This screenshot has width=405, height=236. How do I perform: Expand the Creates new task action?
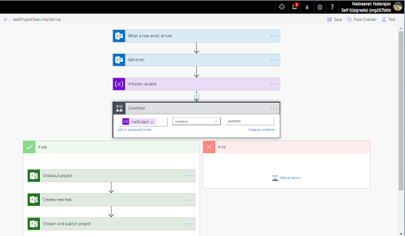pyautogui.click(x=111, y=199)
